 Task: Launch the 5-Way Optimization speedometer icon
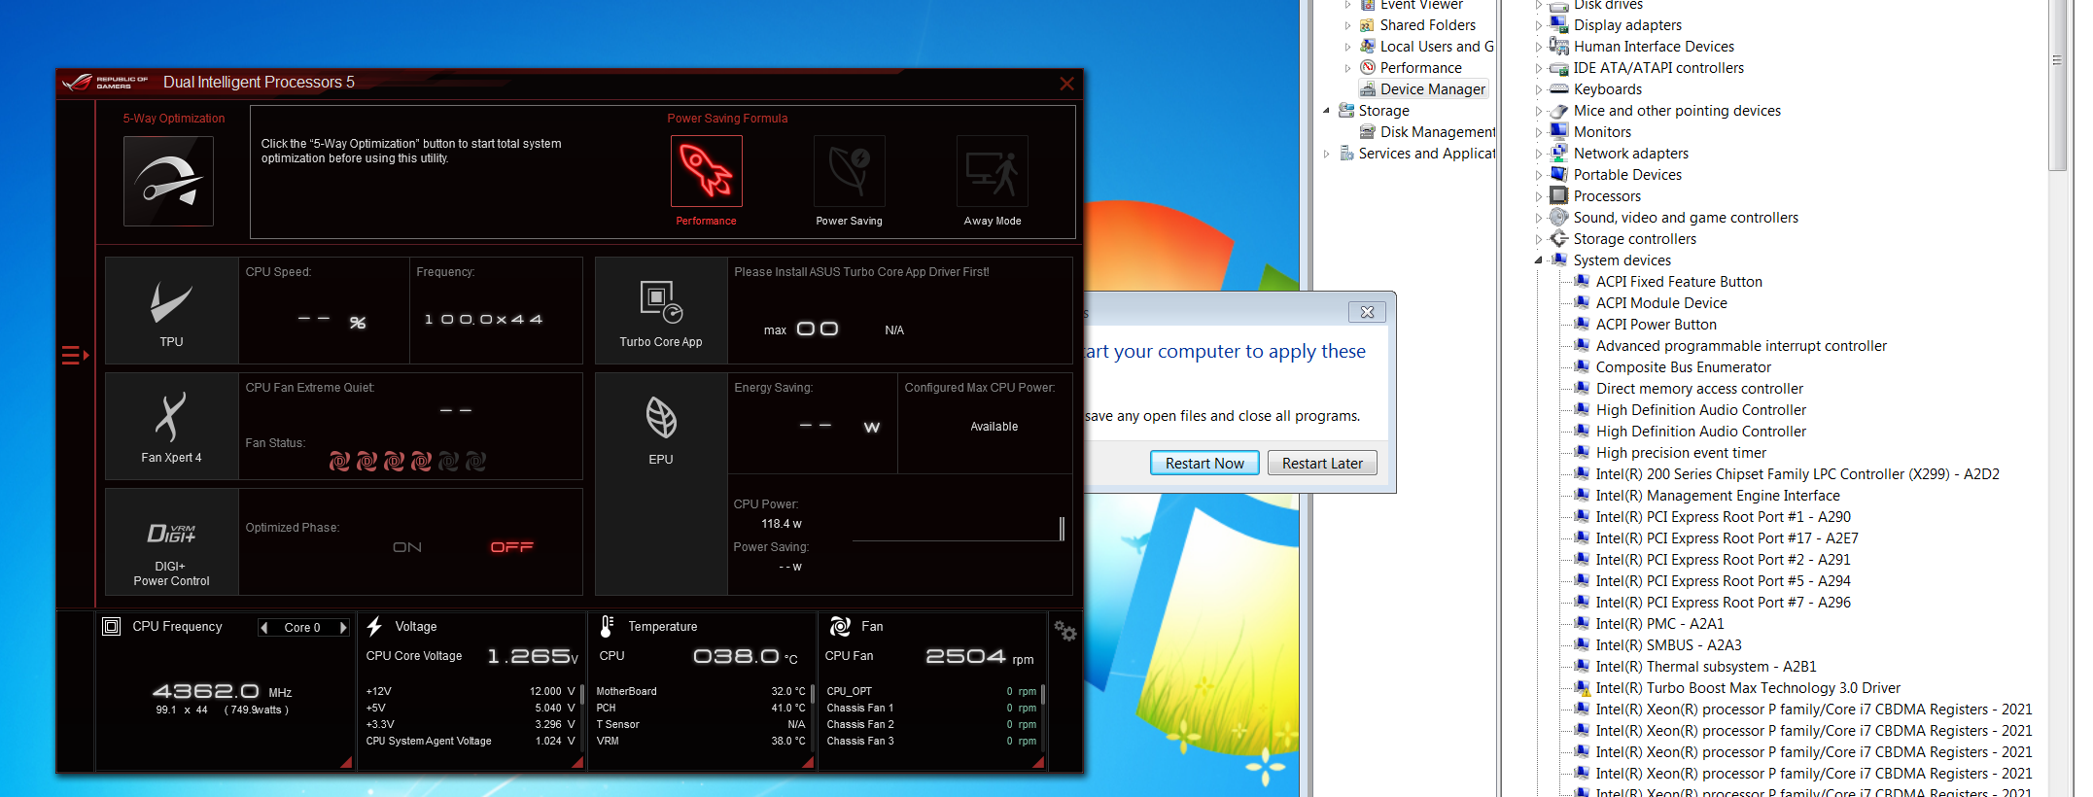168,181
